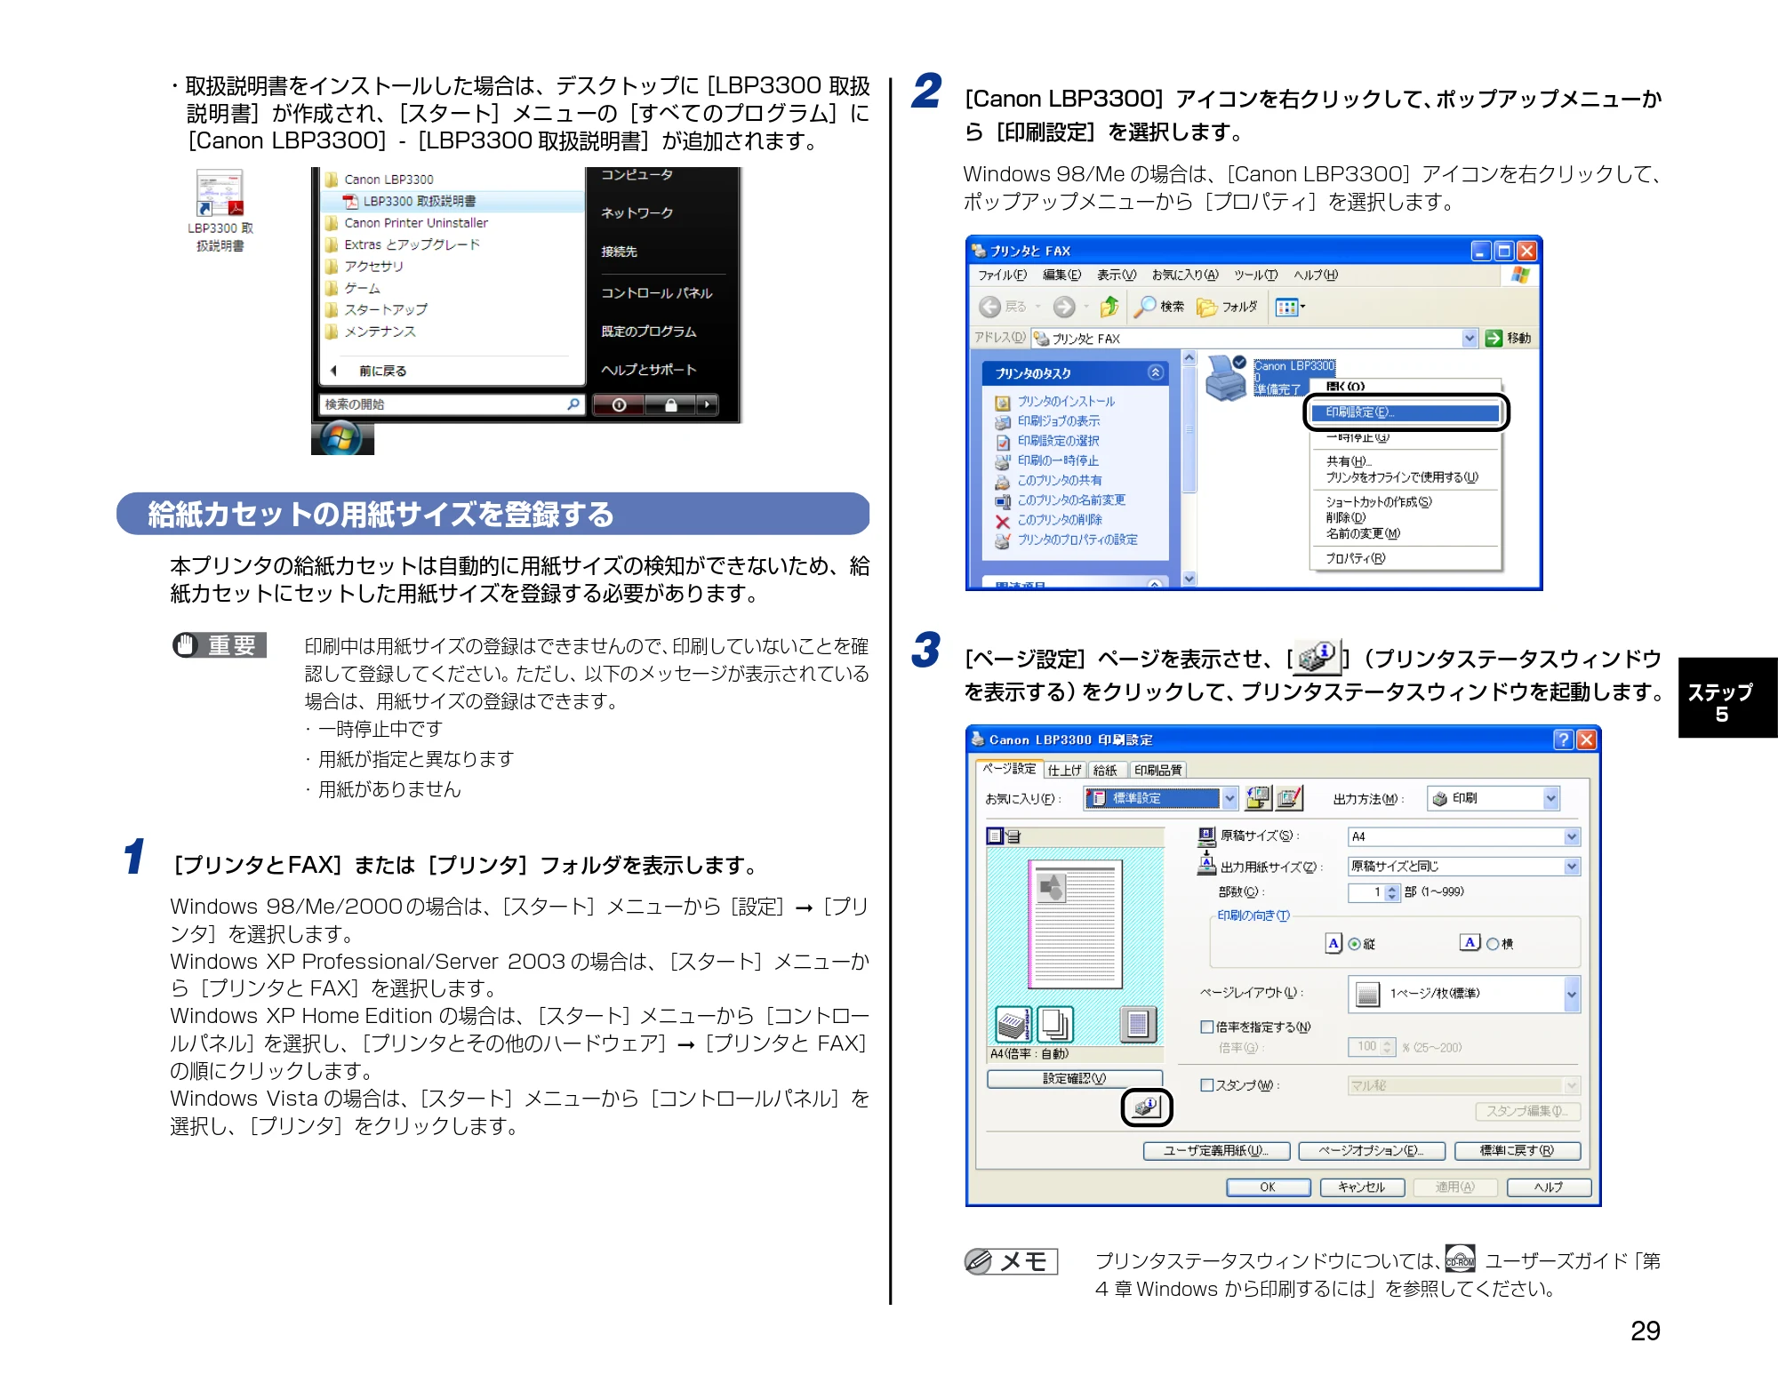Open the 出力用紙サイズ dropdown
Viewport: 1778px width, 1383px height.
point(1464,866)
